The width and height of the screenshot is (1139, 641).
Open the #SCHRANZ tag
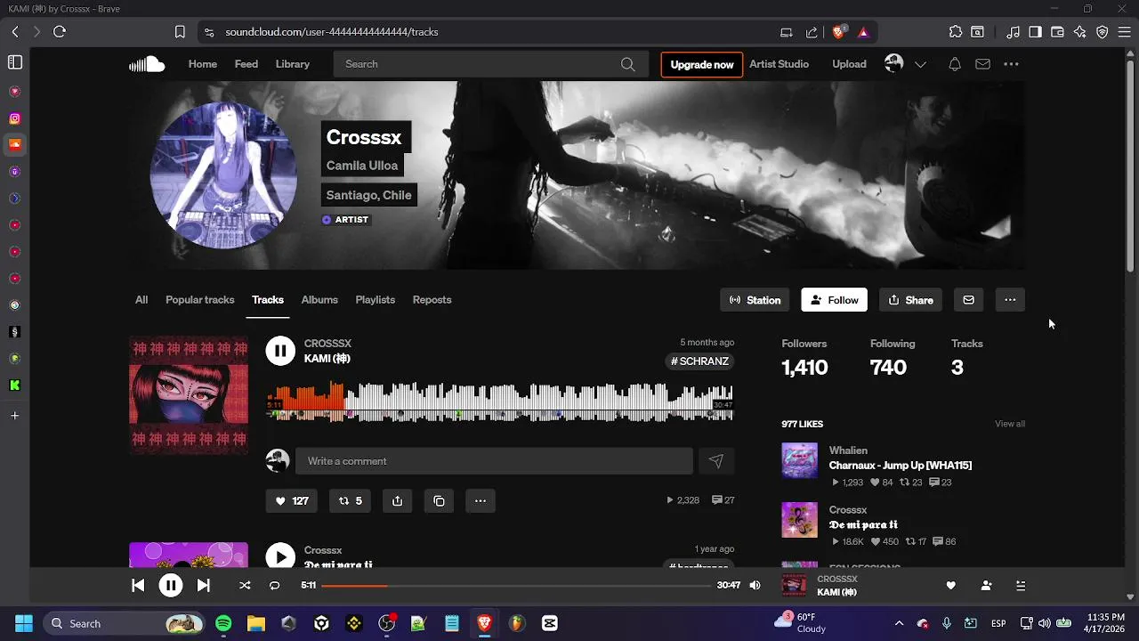pos(700,361)
